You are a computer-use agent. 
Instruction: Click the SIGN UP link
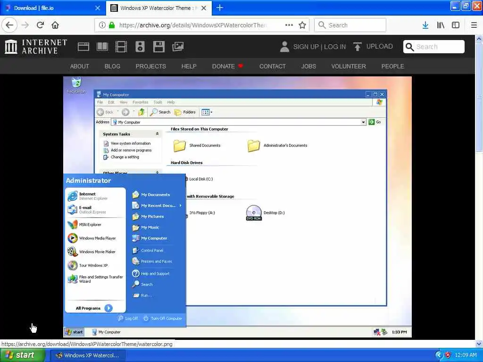pos(306,47)
